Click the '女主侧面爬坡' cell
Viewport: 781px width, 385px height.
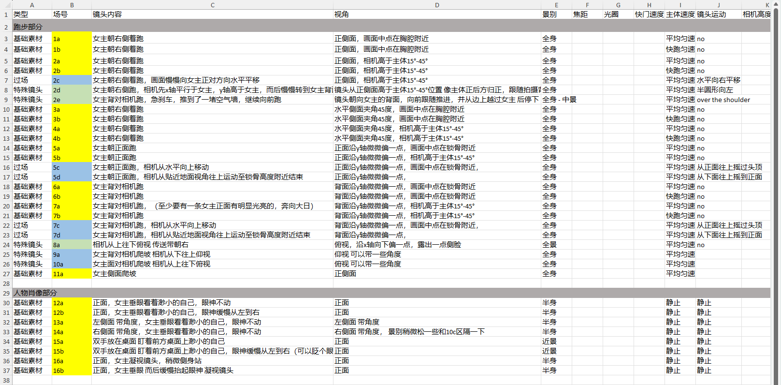212,274
